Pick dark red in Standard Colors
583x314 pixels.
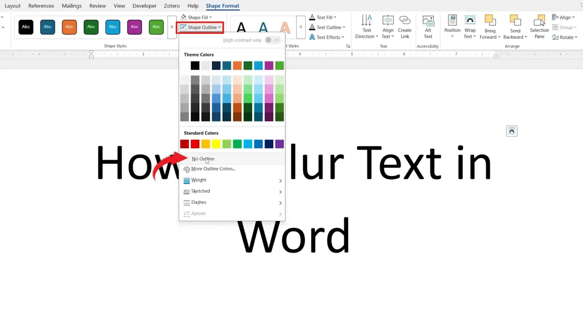[x=184, y=144]
